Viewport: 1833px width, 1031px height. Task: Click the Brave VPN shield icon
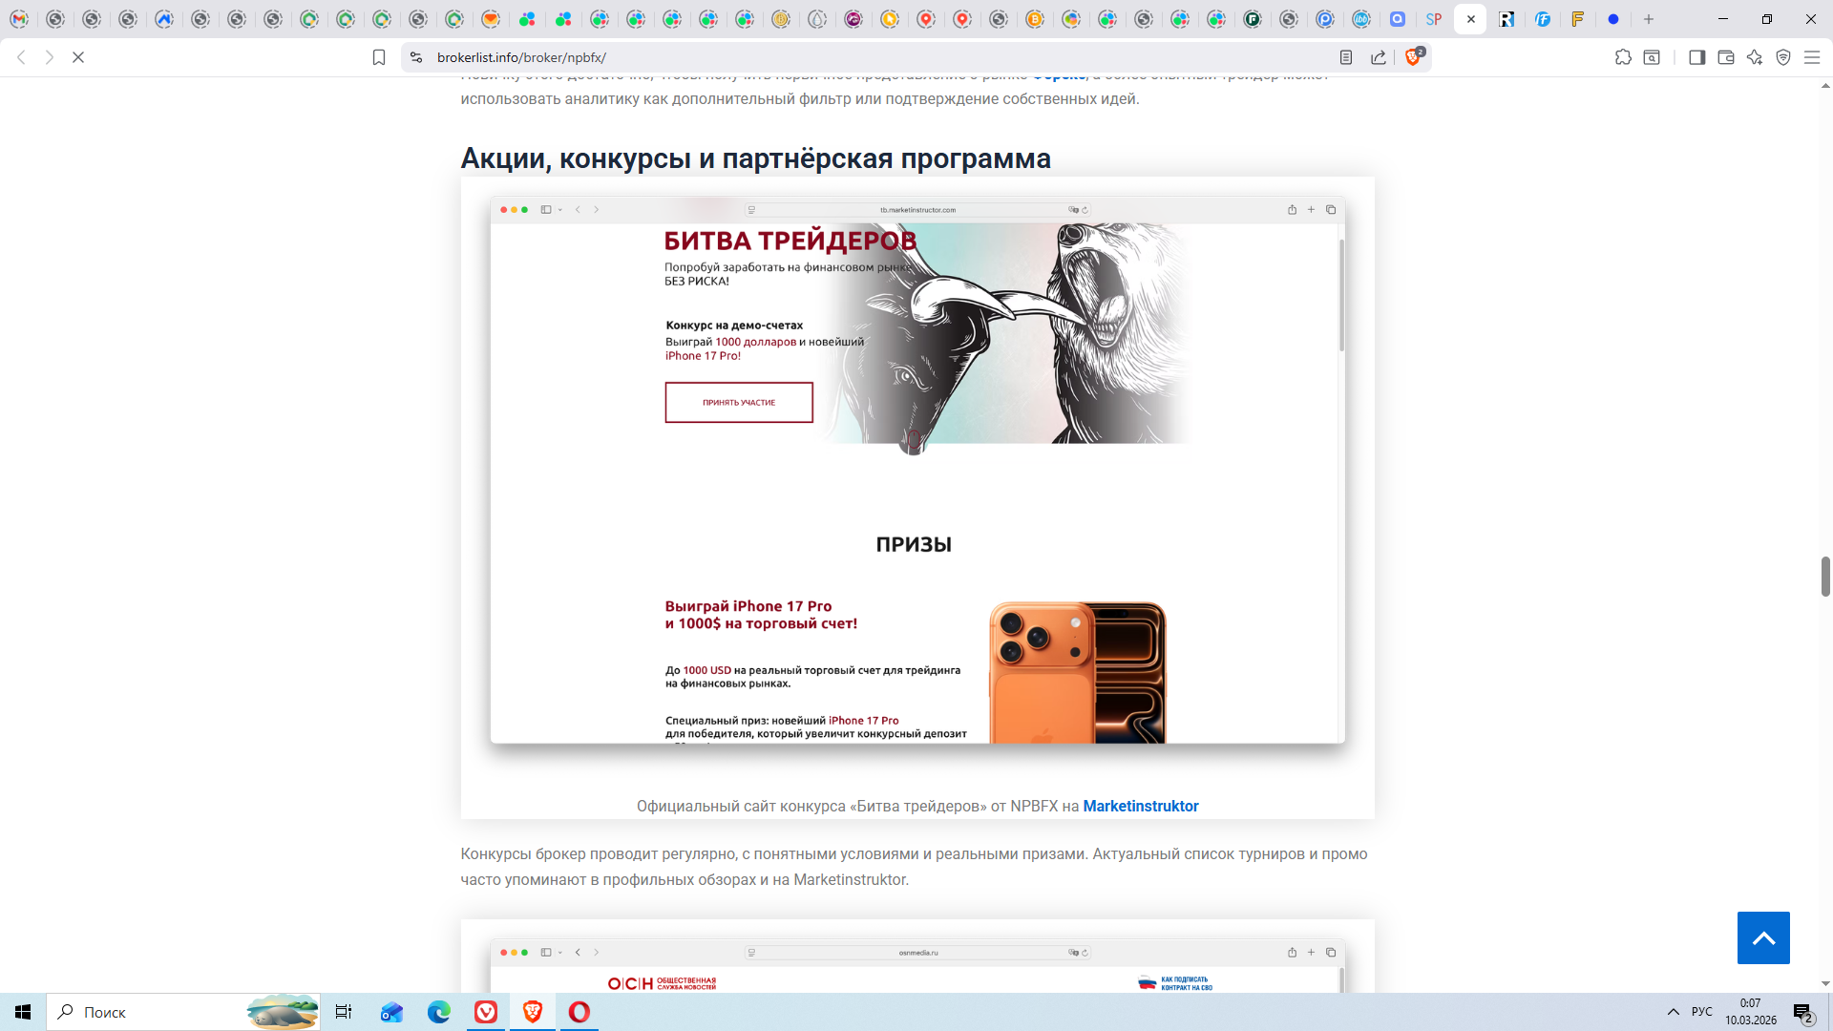(1782, 57)
